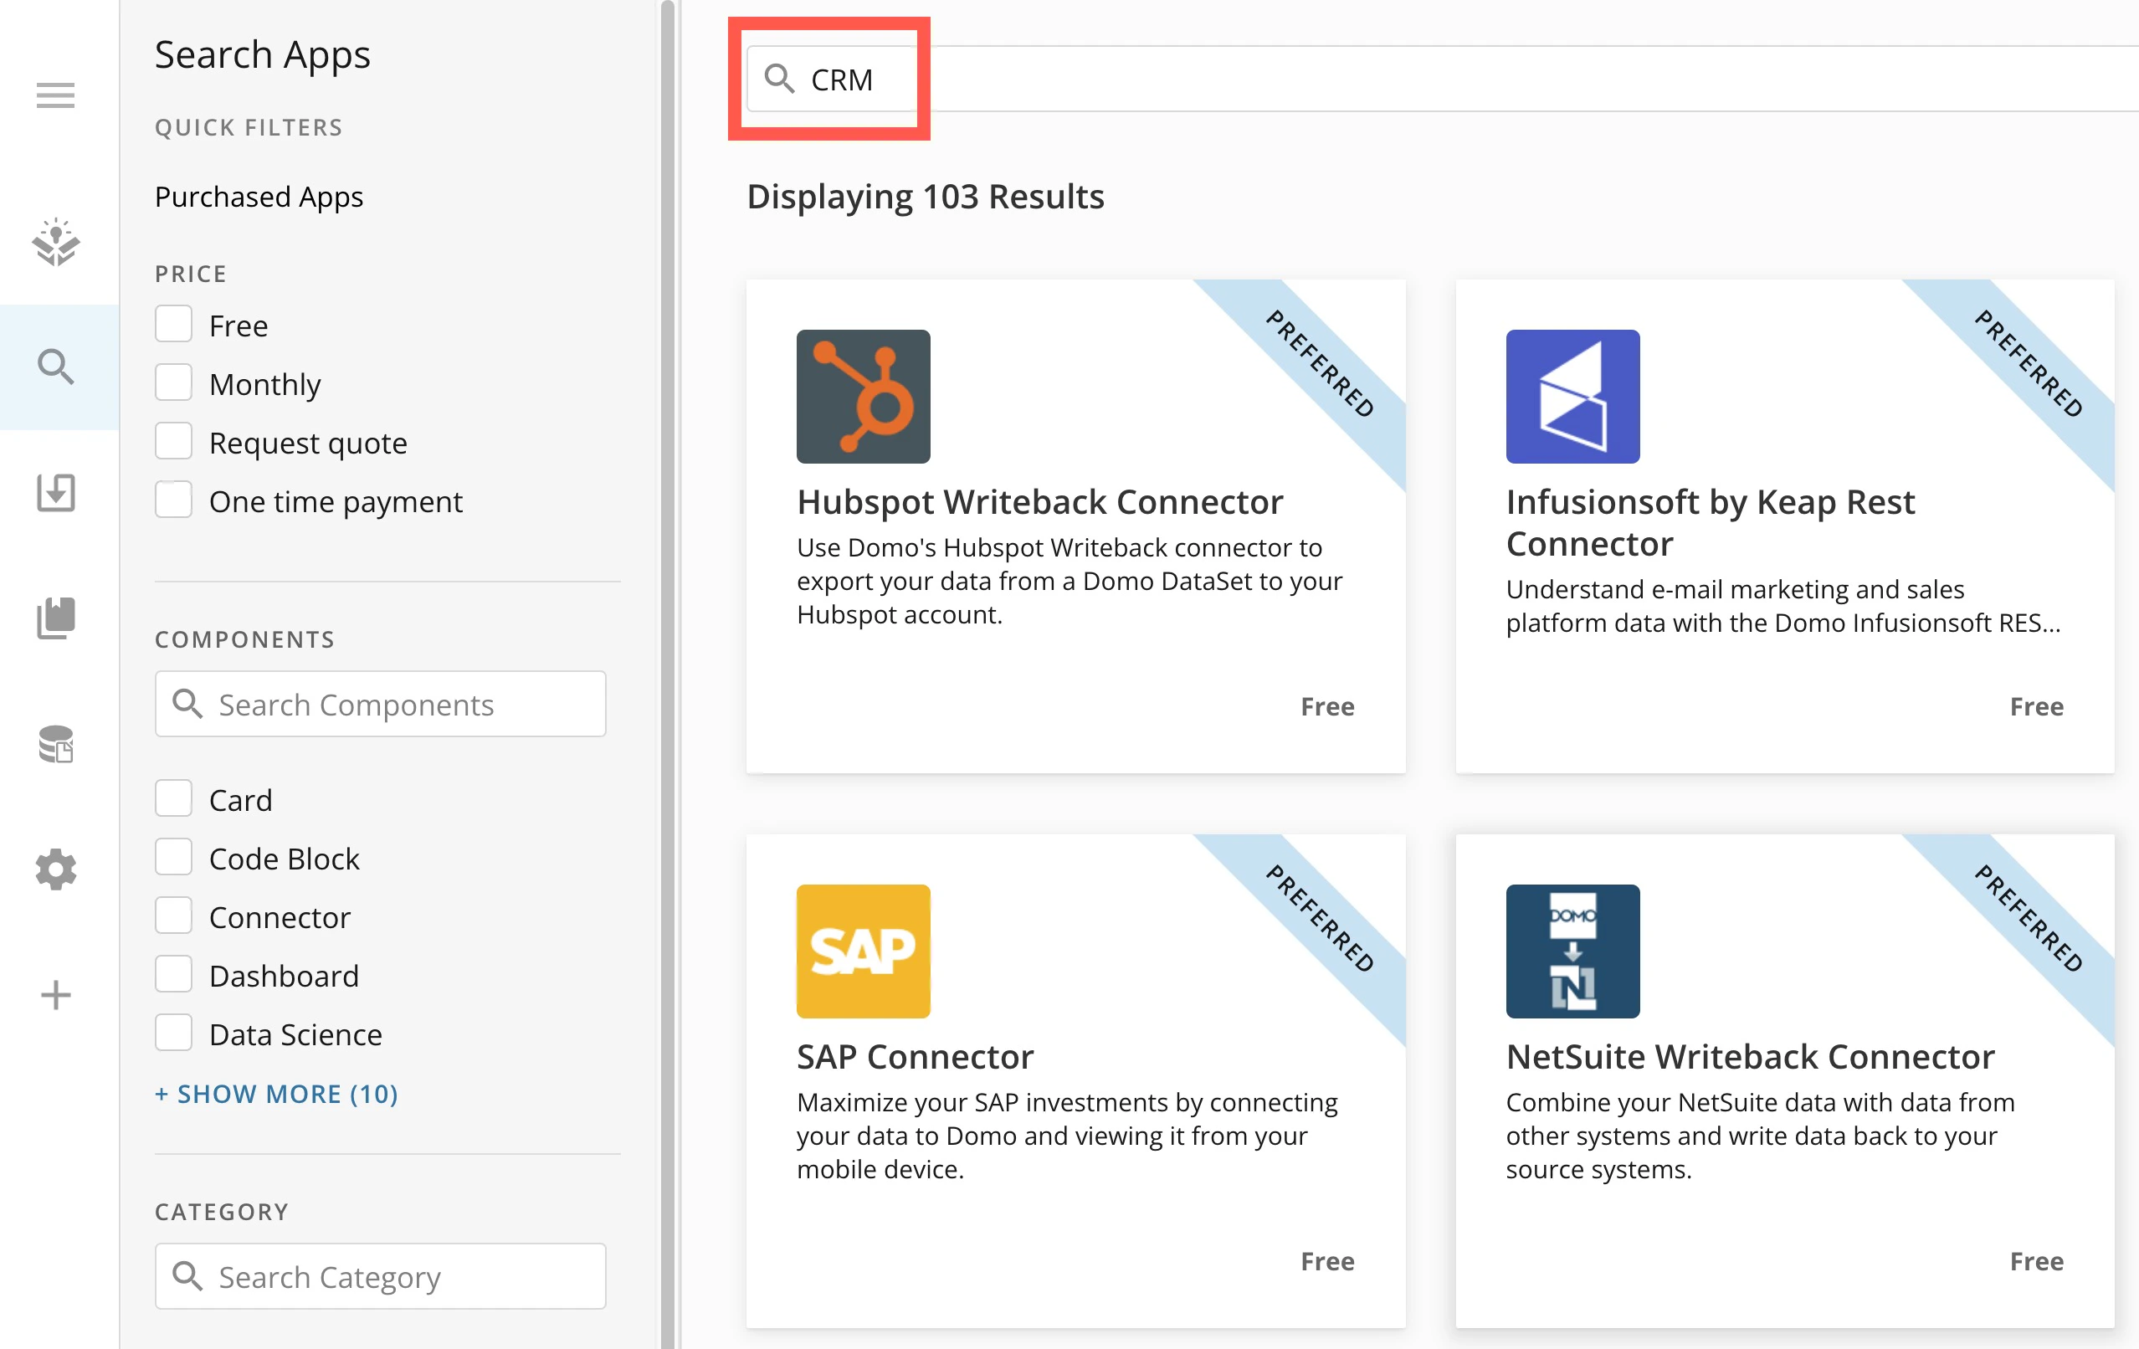Open the installed apps download icon

click(x=56, y=492)
